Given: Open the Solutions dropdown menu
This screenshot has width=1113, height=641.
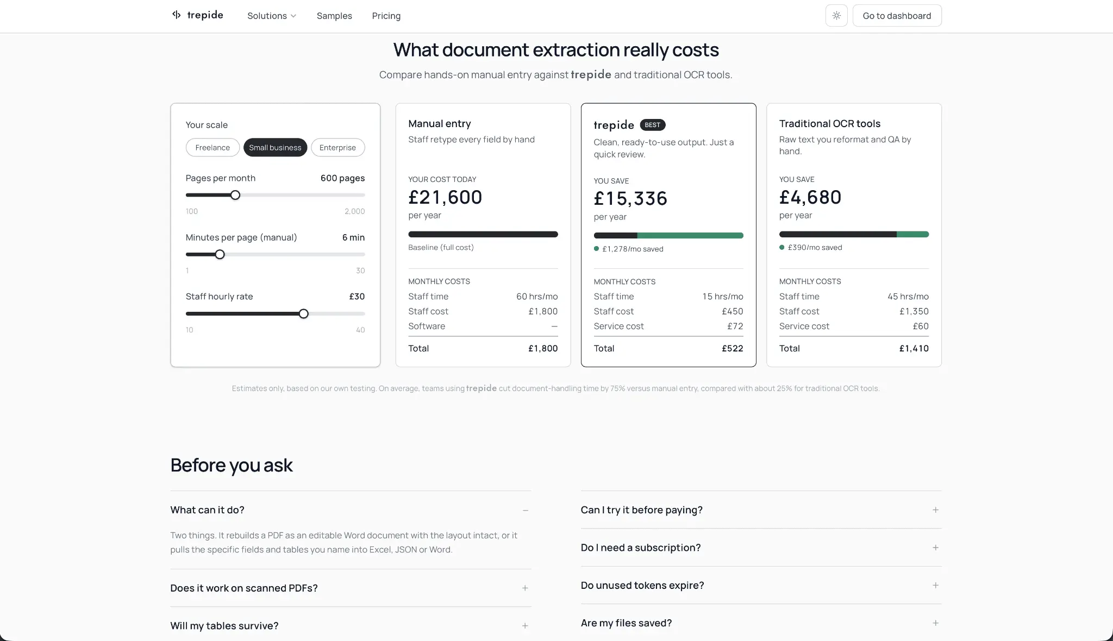Looking at the screenshot, I should click(x=272, y=16).
